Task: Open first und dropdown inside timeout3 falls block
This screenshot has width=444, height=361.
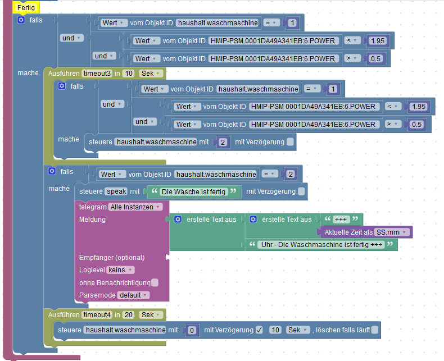Action: (x=112, y=104)
